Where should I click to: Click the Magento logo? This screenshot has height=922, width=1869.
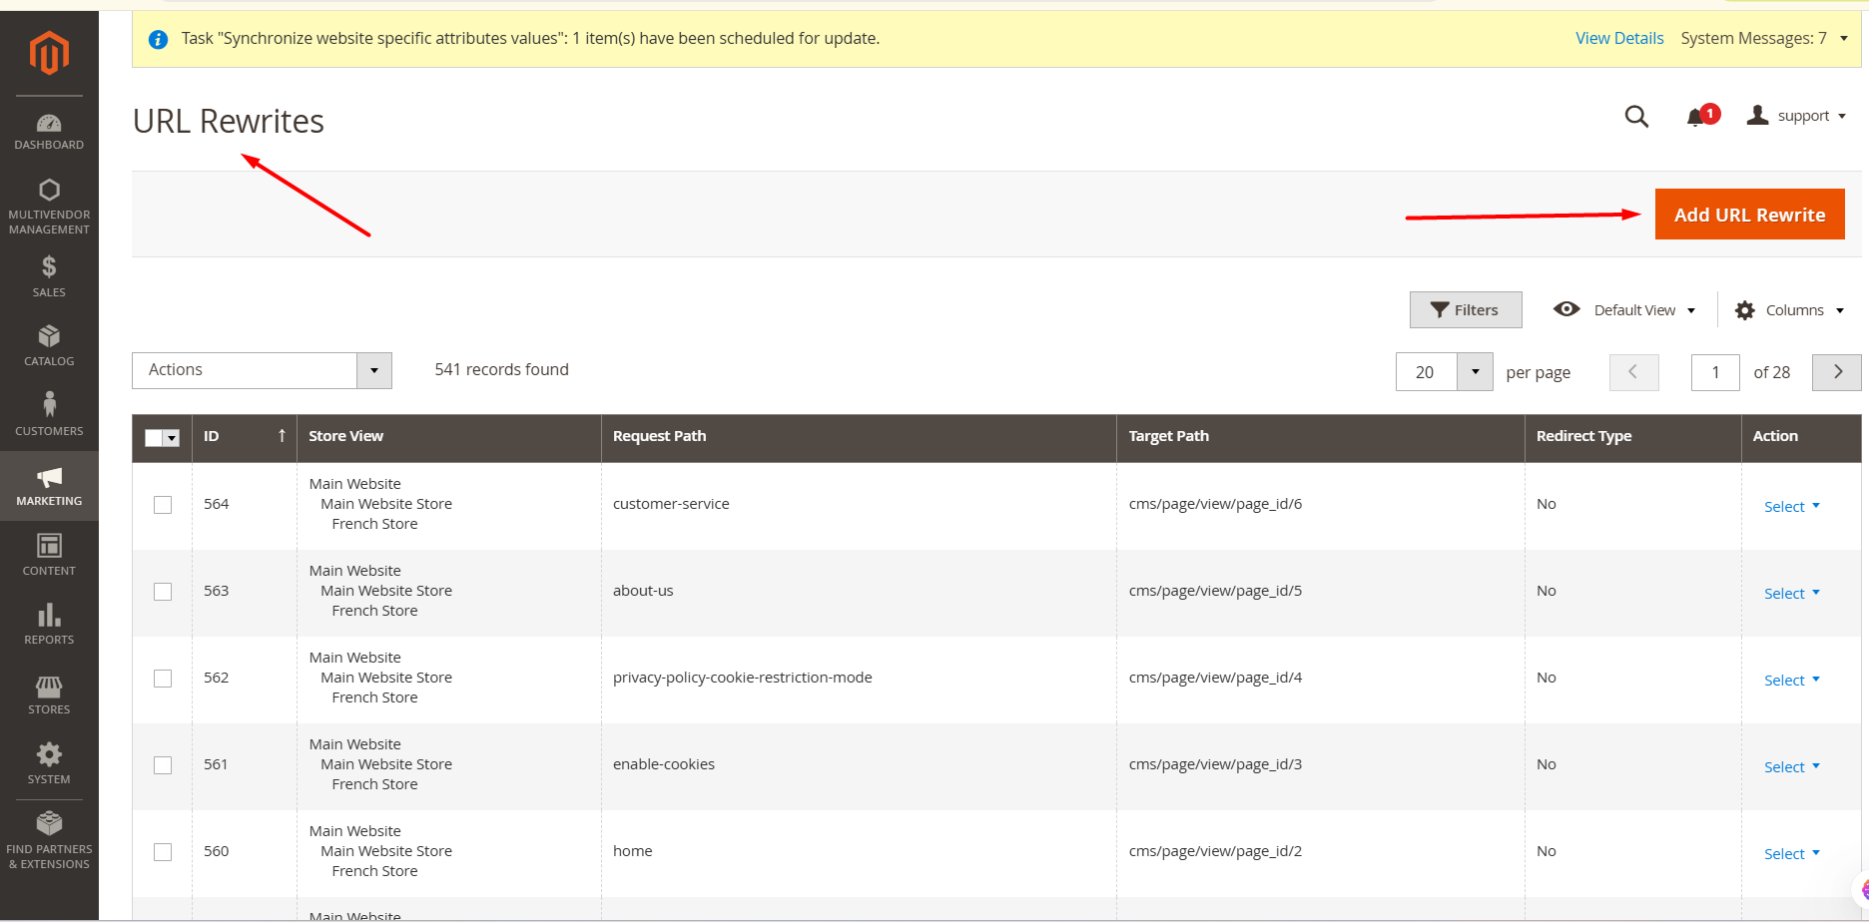(x=49, y=52)
